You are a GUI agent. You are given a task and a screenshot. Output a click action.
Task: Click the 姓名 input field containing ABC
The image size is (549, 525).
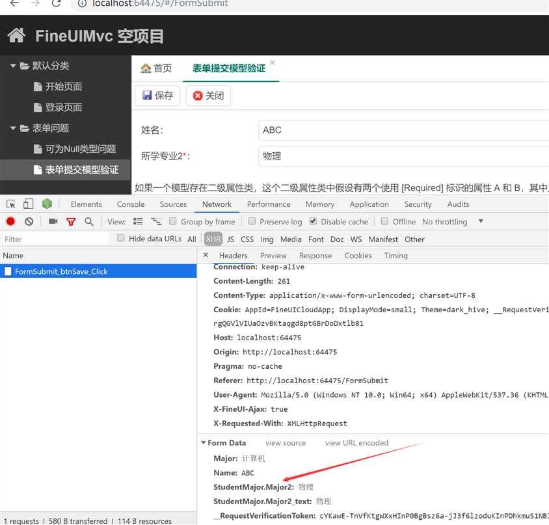point(404,130)
